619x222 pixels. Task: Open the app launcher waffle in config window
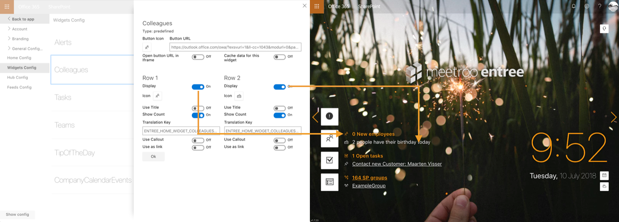click(x=7, y=7)
